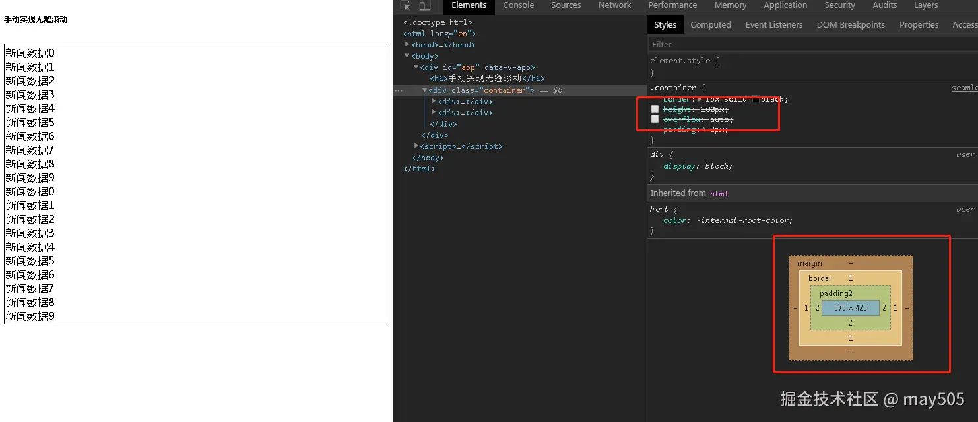The width and height of the screenshot is (978, 422).
Task: Open the Layers tab
Action: [925, 5]
